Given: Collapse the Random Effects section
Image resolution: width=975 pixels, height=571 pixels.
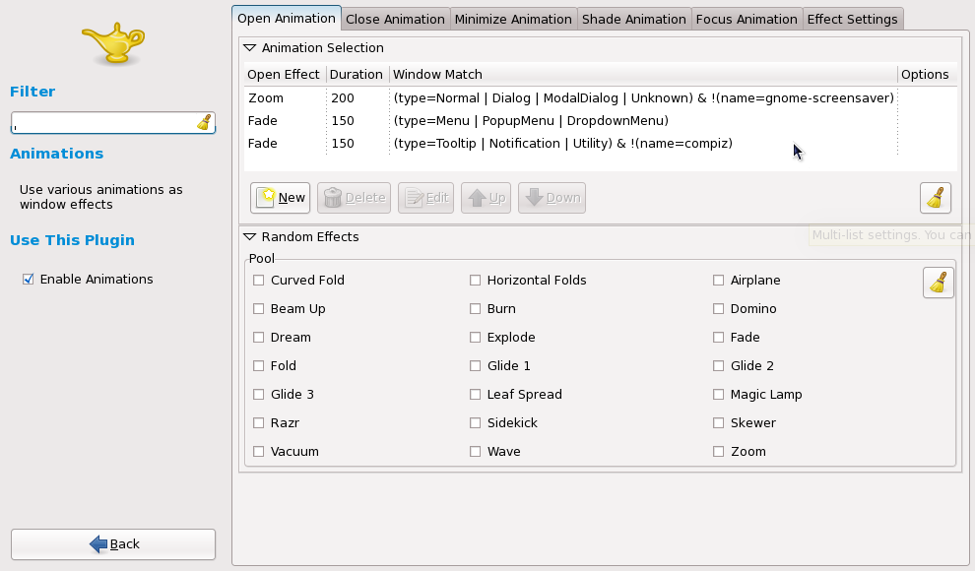Looking at the screenshot, I should (250, 237).
